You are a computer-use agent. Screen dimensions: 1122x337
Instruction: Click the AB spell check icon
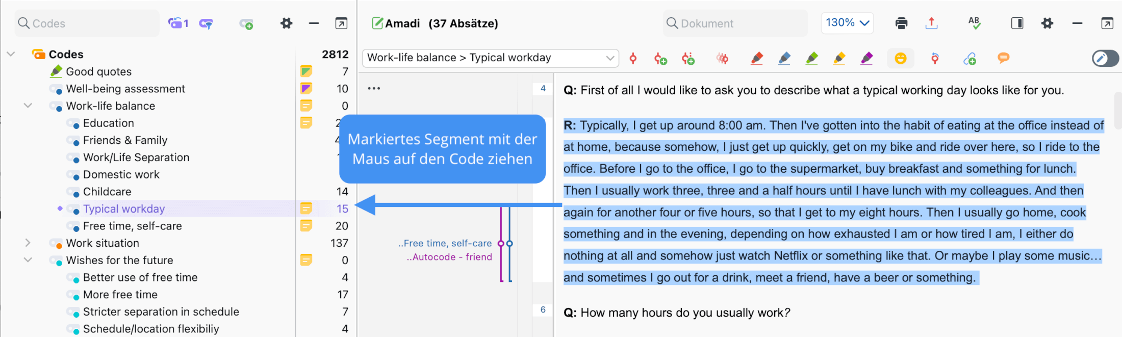point(974,23)
